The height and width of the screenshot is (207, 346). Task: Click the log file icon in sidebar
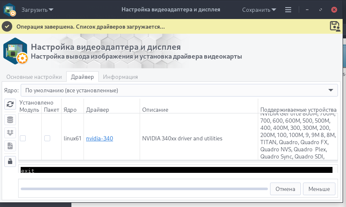click(x=10, y=146)
